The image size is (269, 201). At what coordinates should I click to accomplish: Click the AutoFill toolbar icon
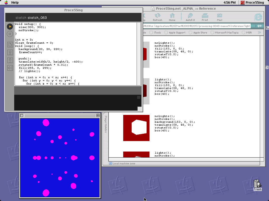(x=190, y=17)
